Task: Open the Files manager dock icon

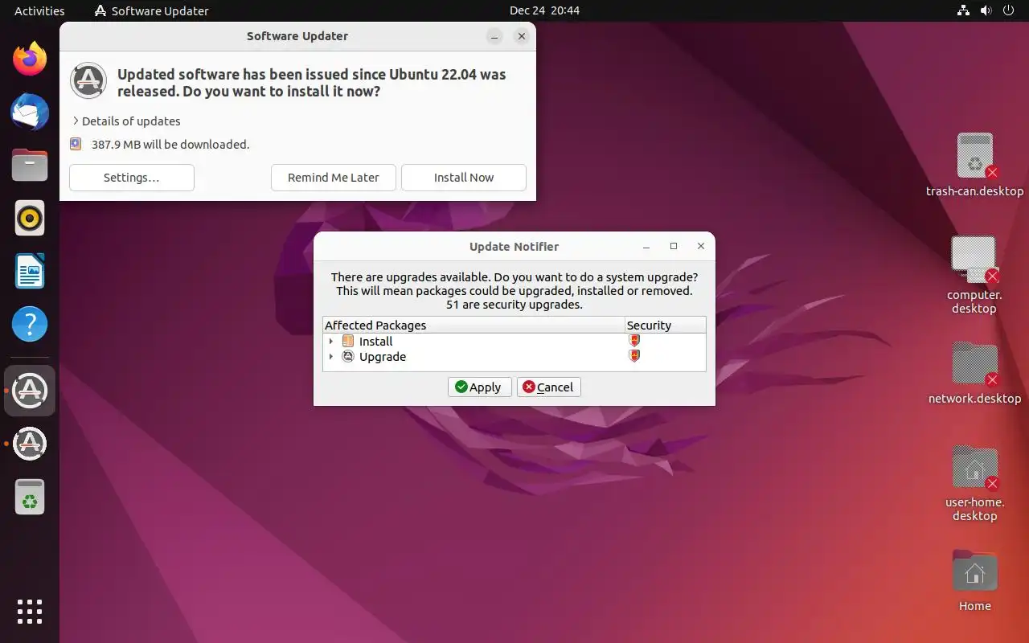Action: pos(30,166)
